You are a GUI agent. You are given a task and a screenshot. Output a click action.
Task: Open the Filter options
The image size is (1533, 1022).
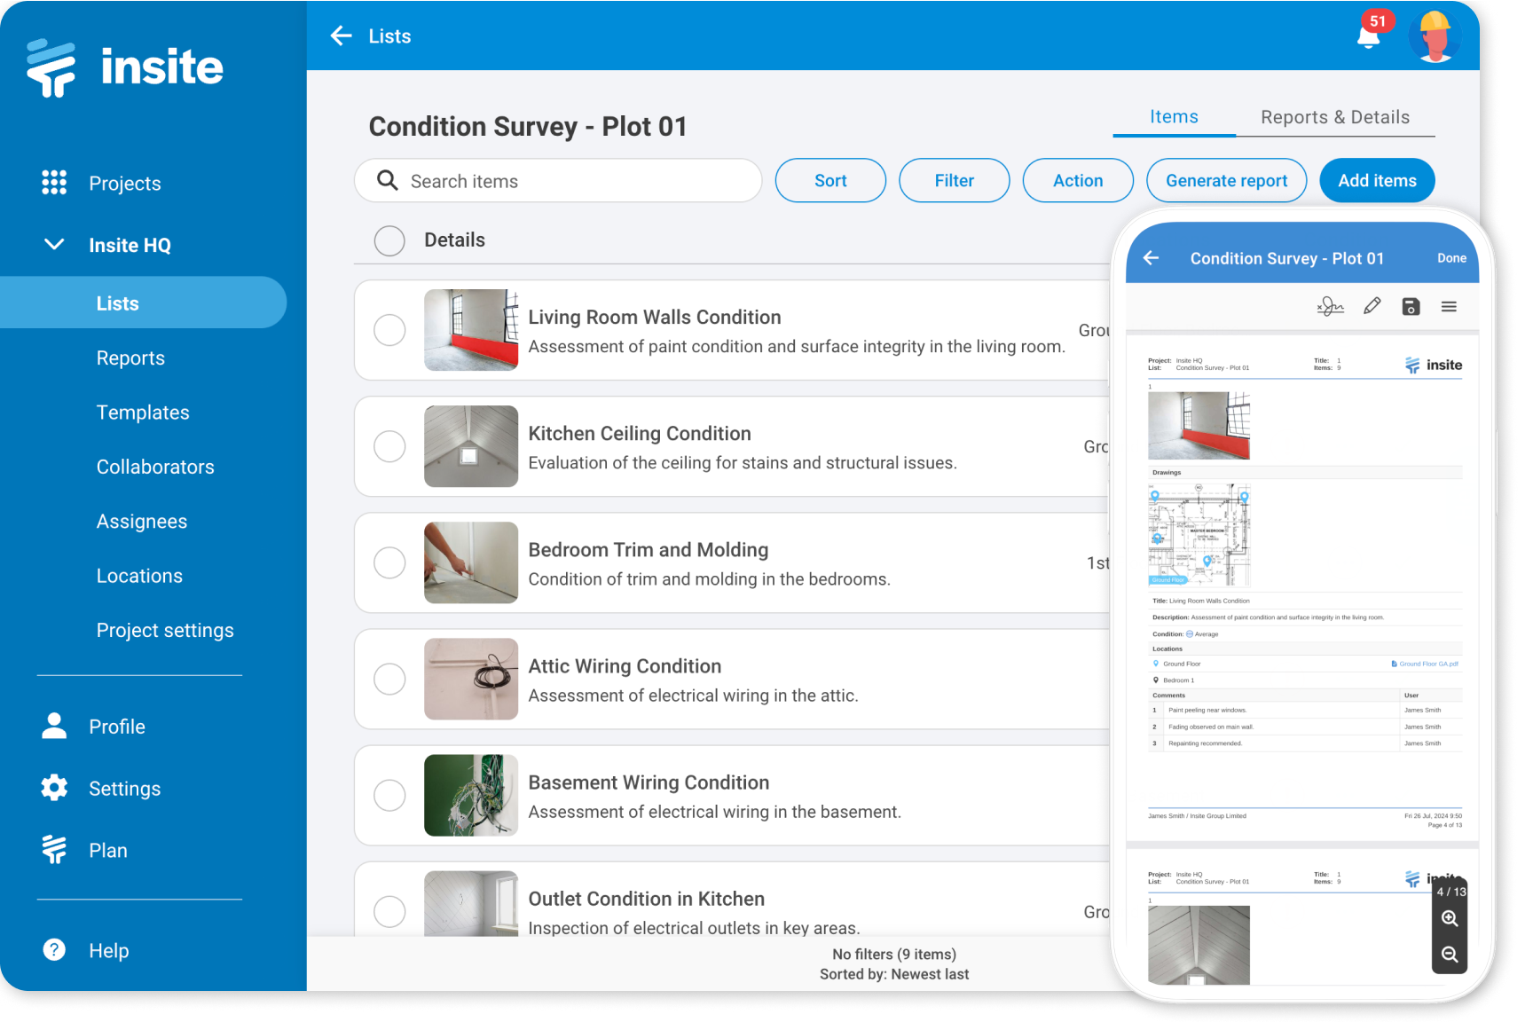point(954,180)
